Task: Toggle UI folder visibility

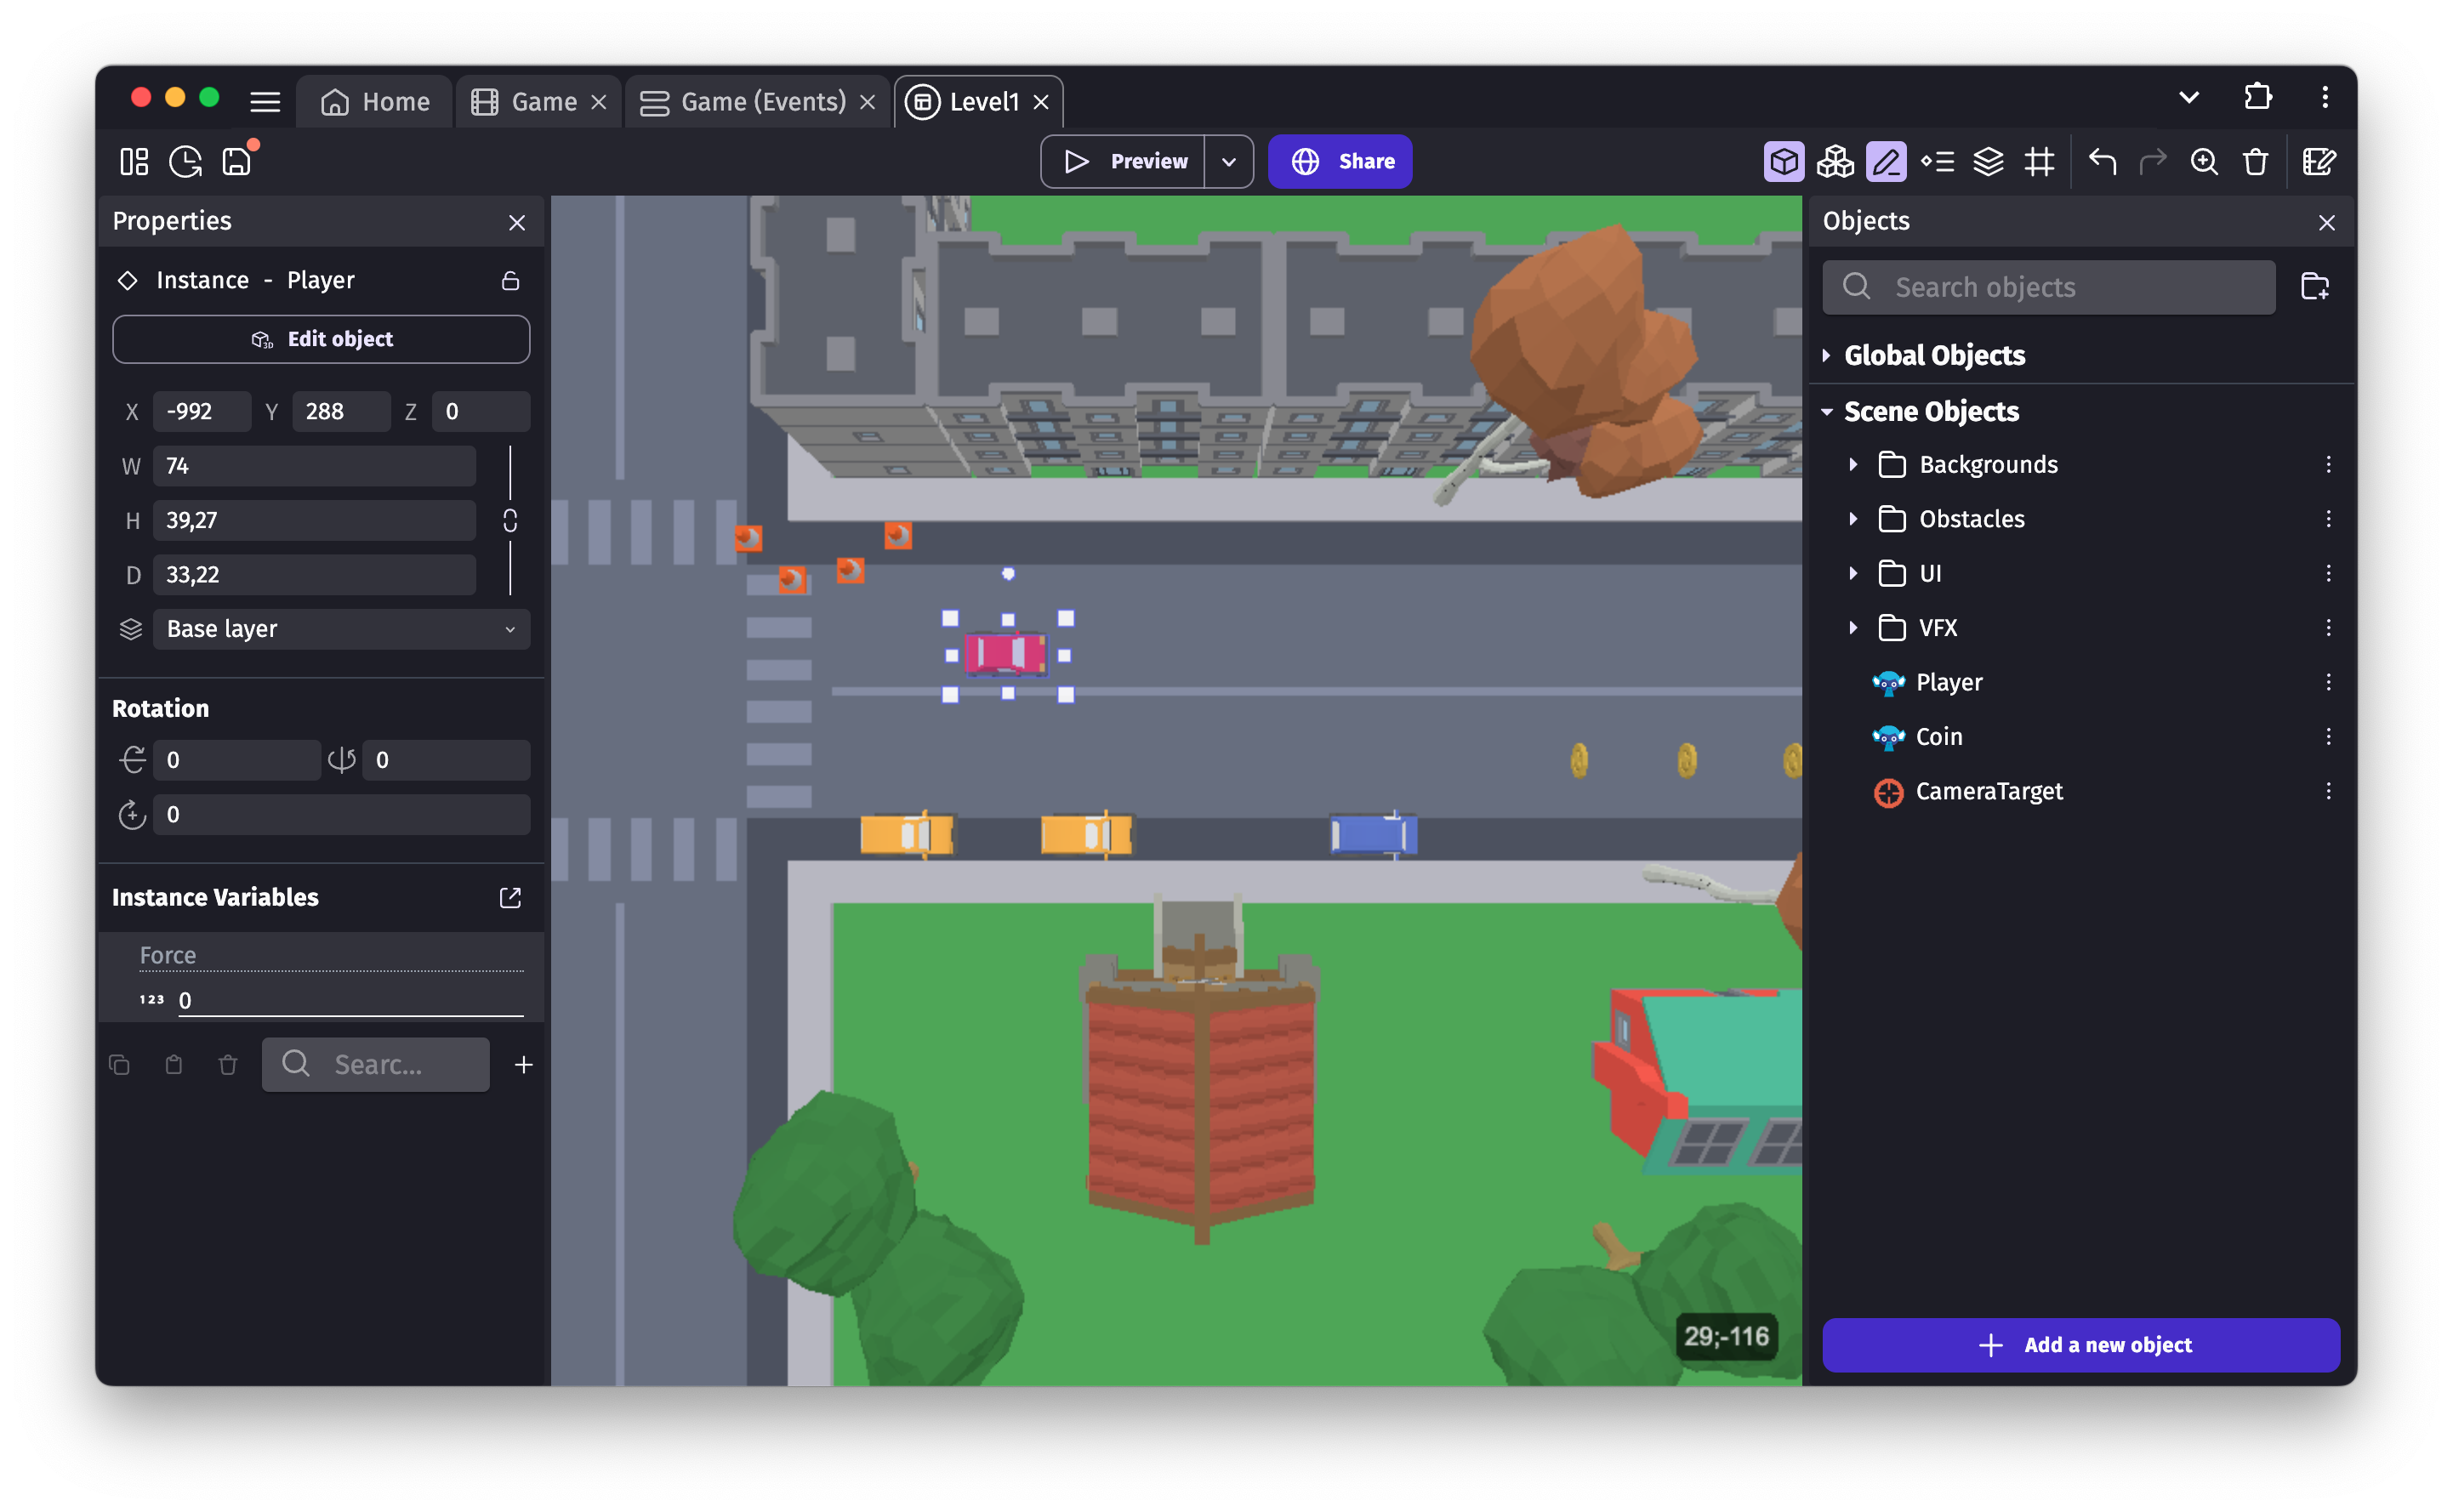Action: (x=1852, y=571)
